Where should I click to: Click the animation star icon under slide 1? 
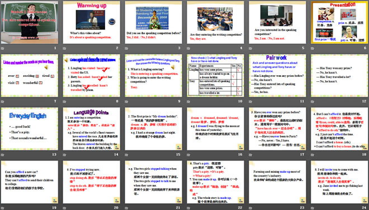click(x=2, y=48)
